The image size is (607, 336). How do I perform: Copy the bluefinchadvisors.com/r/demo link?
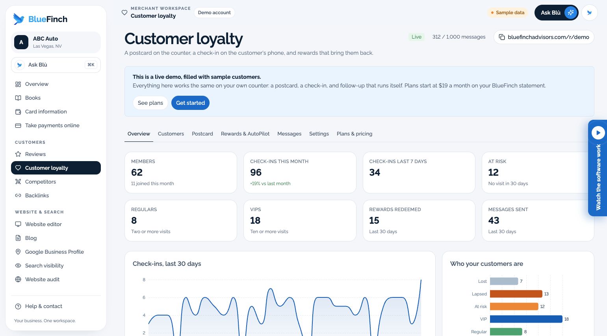pos(544,37)
